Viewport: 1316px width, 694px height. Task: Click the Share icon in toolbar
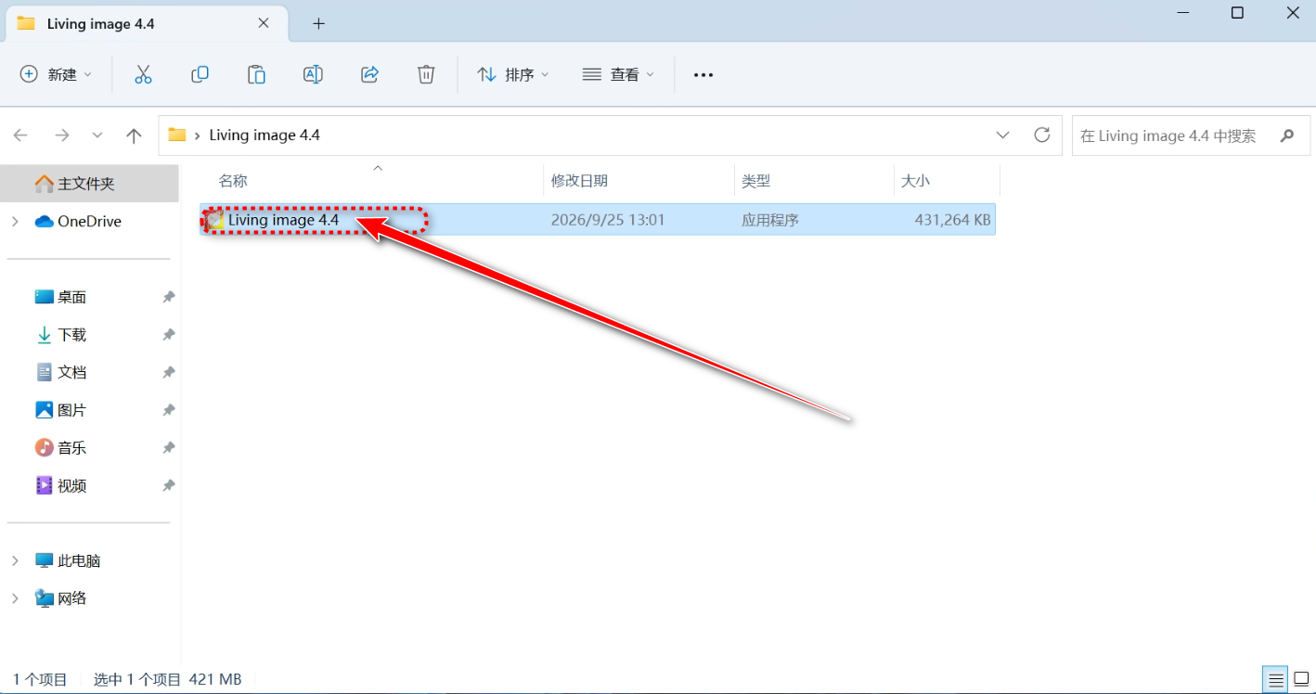tap(369, 74)
